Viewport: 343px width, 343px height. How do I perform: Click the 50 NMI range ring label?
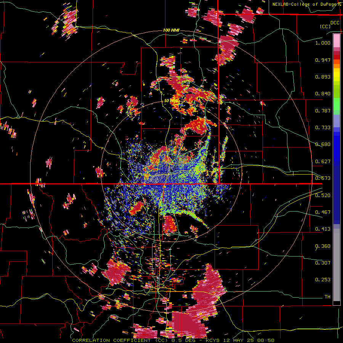[x=171, y=101]
